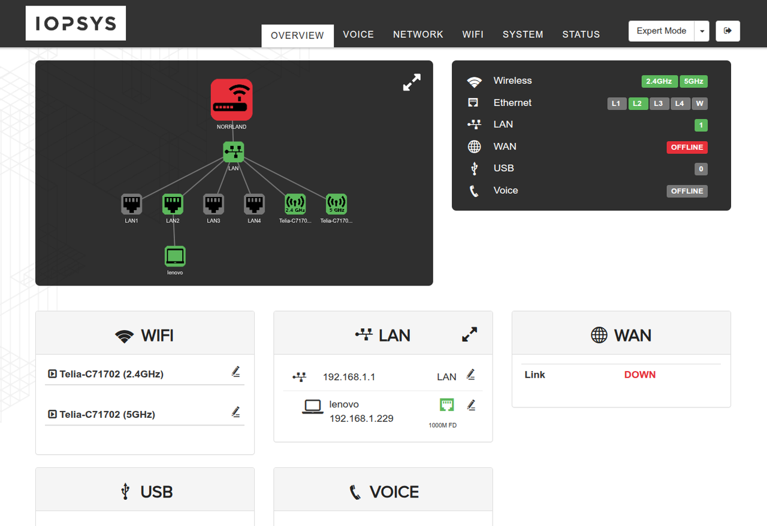The image size is (767, 526).
Task: Click the green Ethernet port icon for lenovo
Action: point(447,405)
